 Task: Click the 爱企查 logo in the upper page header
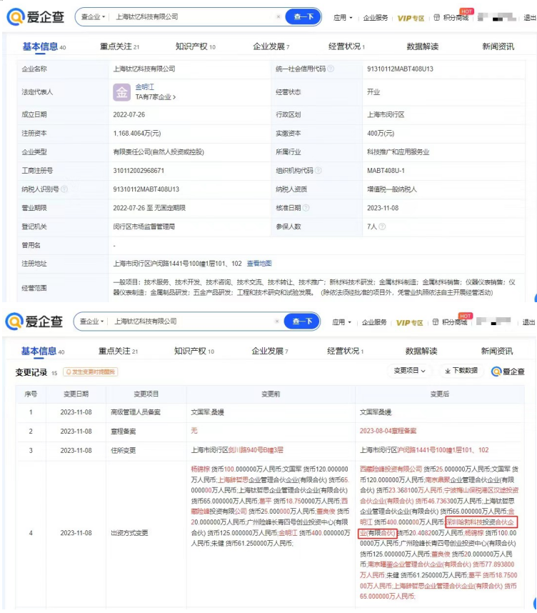tap(36, 17)
